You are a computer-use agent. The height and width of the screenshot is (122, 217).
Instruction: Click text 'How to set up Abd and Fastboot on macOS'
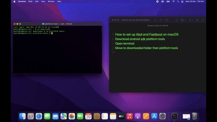pyautogui.click(x=147, y=35)
